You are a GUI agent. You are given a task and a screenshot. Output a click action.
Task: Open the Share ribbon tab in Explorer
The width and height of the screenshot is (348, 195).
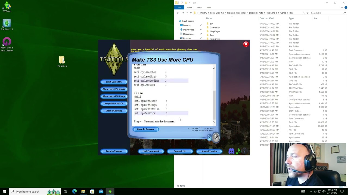pyautogui.click(x=199, y=8)
